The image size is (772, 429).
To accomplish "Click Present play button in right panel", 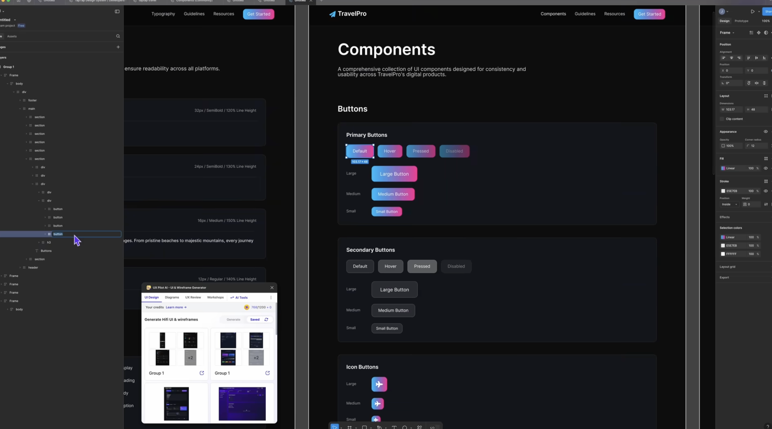I will point(752,11).
